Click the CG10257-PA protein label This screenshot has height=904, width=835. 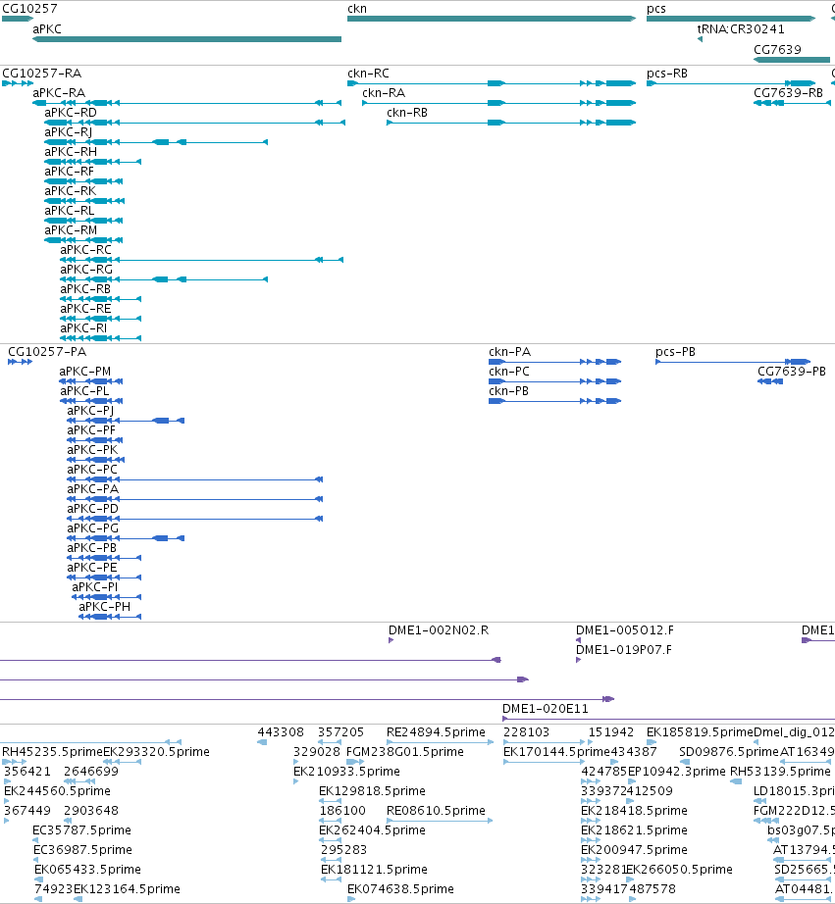click(47, 352)
